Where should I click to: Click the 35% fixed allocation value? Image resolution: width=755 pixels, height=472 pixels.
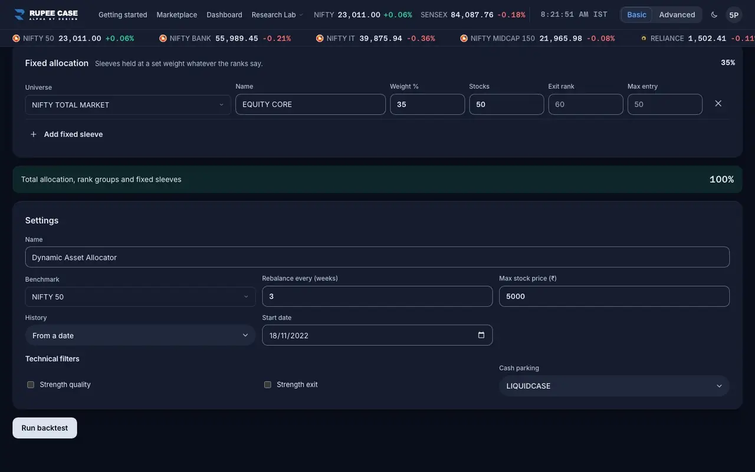(728, 63)
